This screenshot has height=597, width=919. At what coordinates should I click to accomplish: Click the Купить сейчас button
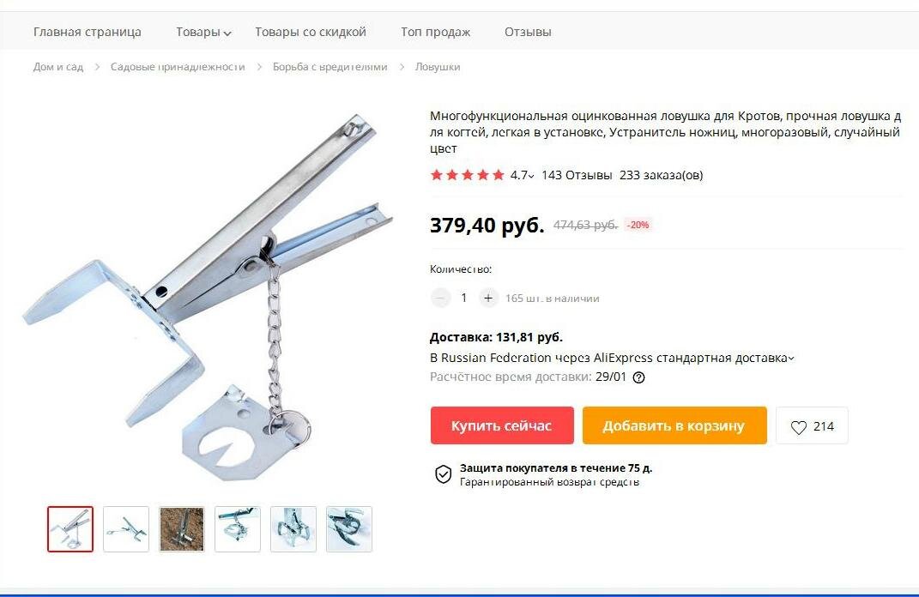point(502,425)
